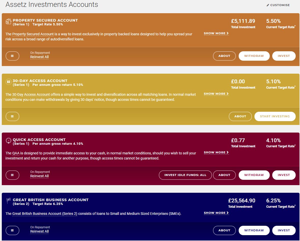Click the 4.10% current target rate
This screenshot has width=300, height=241.
tap(273, 140)
